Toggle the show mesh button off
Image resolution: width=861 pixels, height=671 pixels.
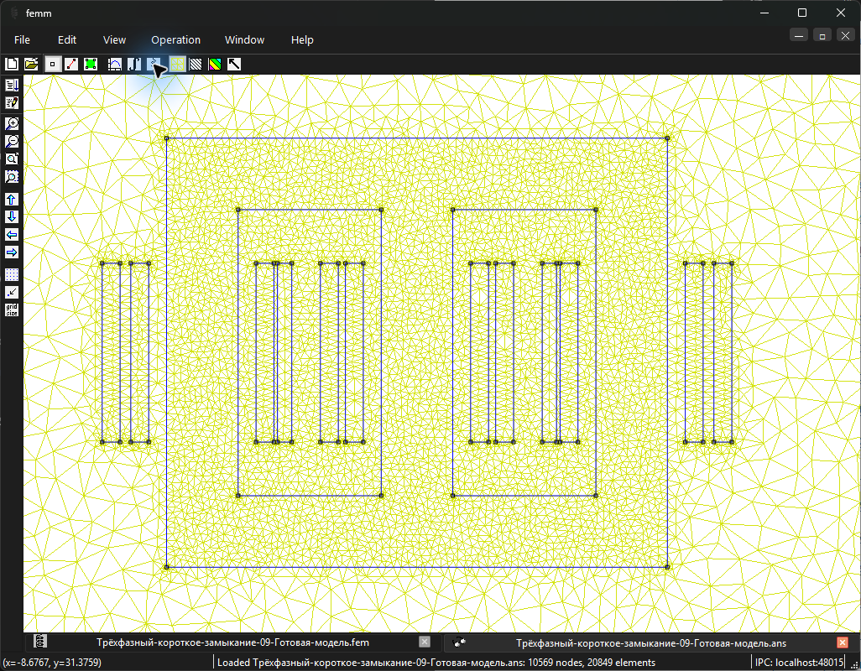(177, 65)
